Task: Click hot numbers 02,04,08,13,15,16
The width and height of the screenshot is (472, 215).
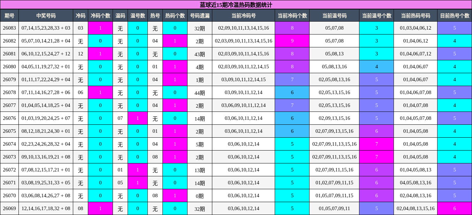Action: point(416,208)
